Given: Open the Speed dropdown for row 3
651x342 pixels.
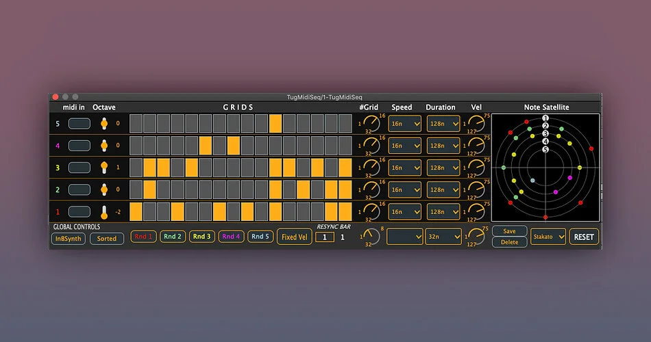Looking at the screenshot, I should coord(405,168).
